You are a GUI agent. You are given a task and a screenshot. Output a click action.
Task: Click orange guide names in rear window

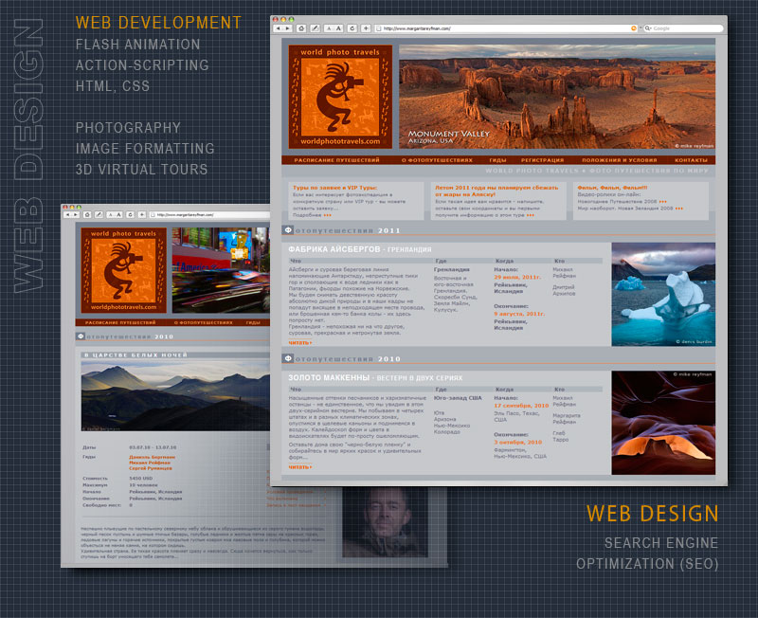pos(153,463)
